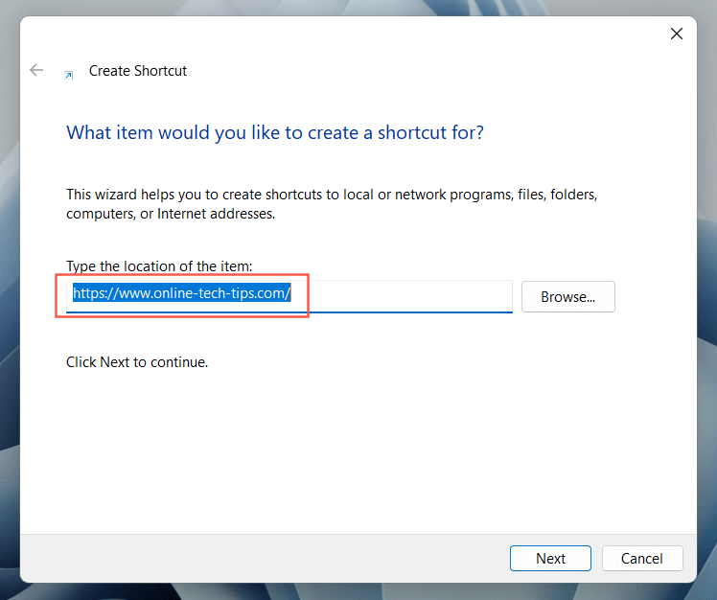This screenshot has height=600, width=717.
Task: Close the Create Shortcut dialog with X
Action: [x=676, y=34]
